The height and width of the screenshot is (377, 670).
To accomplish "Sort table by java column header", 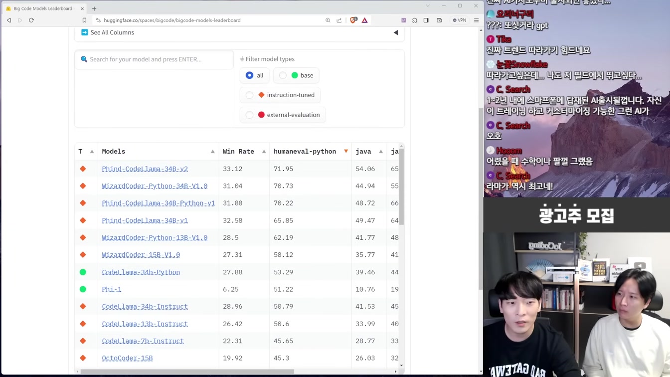I will coord(369,152).
